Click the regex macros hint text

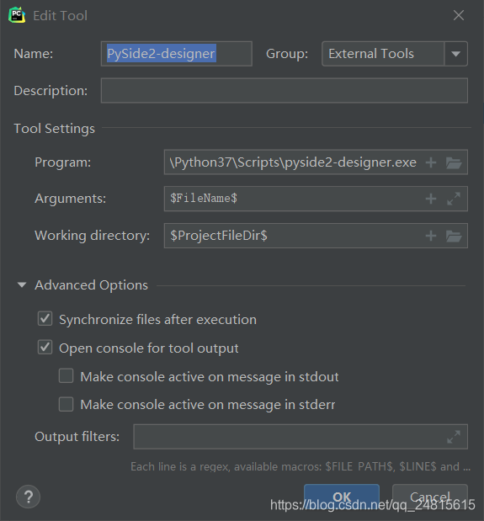[x=301, y=466]
